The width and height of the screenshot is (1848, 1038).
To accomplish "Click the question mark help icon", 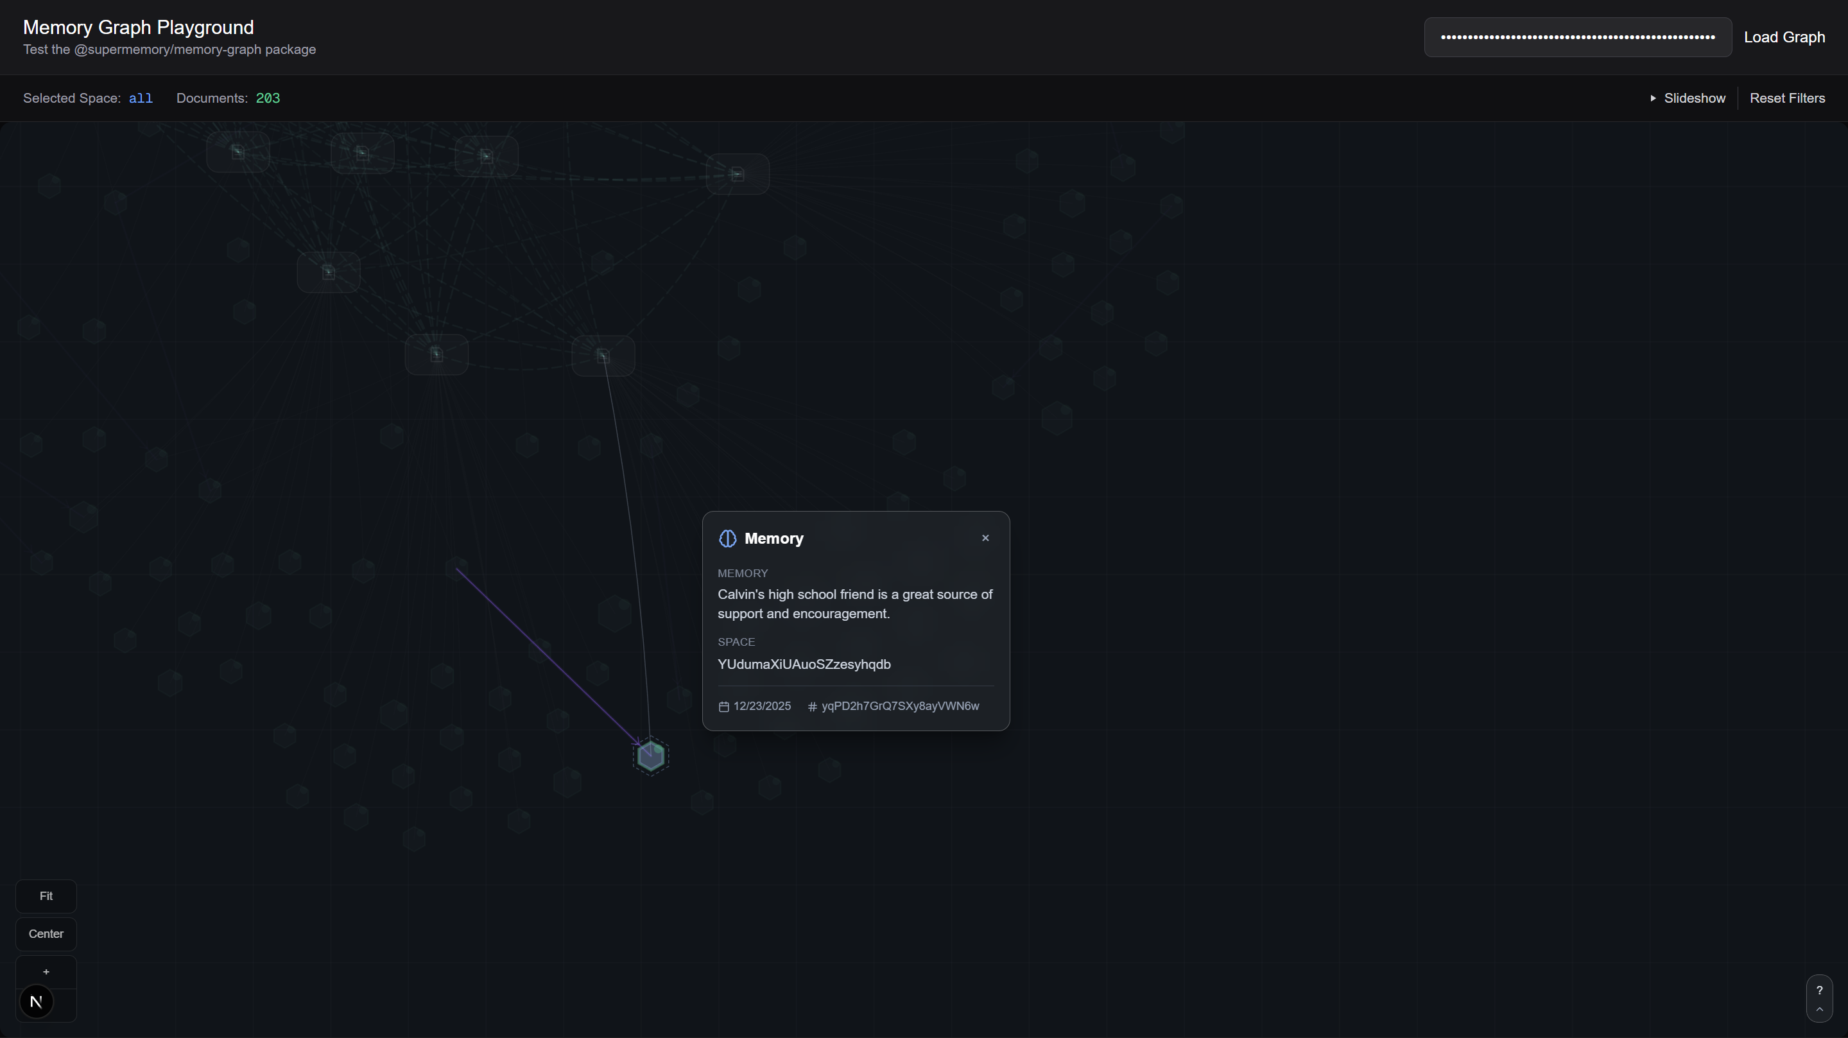I will click(x=1818, y=990).
